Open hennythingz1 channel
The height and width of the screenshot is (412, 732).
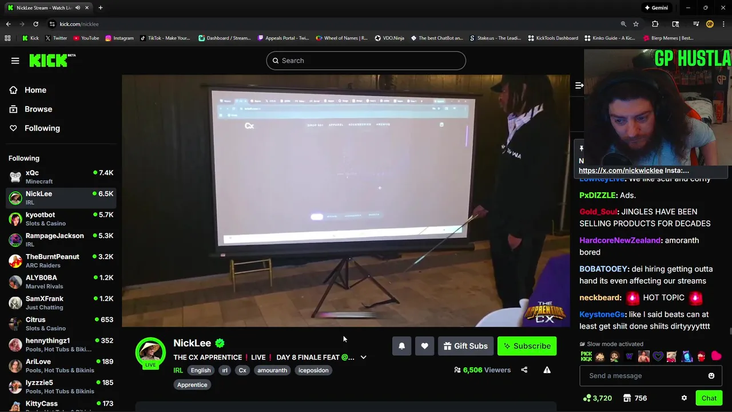[61, 344]
